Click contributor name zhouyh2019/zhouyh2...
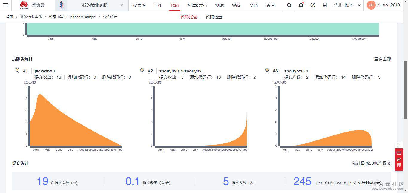408x193 pixels. point(182,71)
